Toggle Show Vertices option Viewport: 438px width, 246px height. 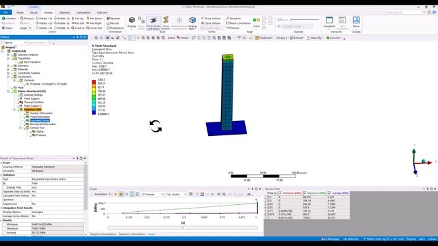click(x=211, y=18)
